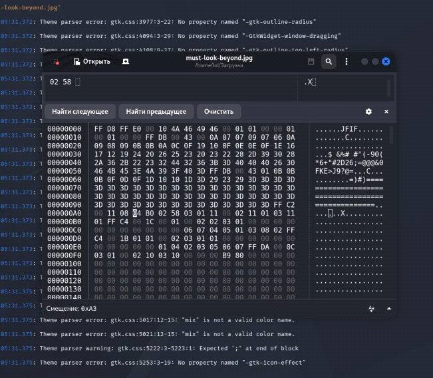Click the red bug icon in header bar
The height and width of the screenshot is (378, 433).
(57, 63)
